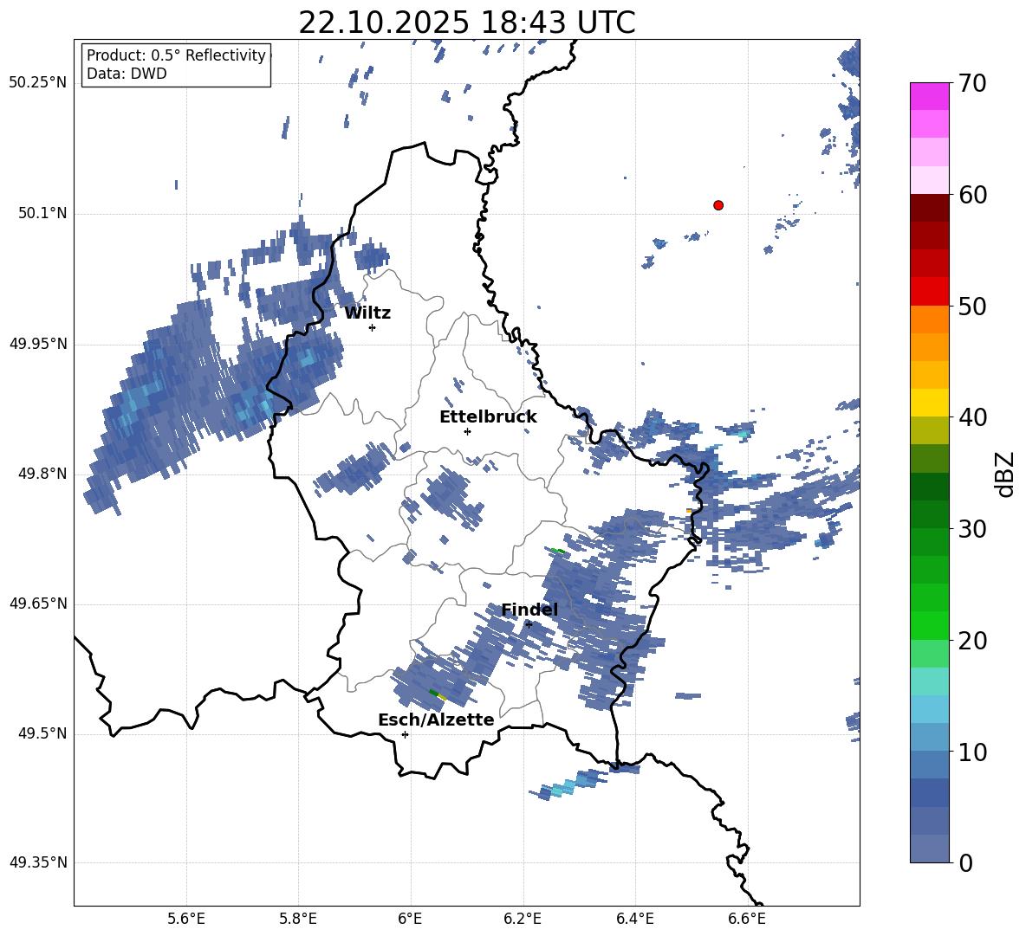Click the 6.2°E longitude label
The image size is (1026, 936).
coord(523,920)
